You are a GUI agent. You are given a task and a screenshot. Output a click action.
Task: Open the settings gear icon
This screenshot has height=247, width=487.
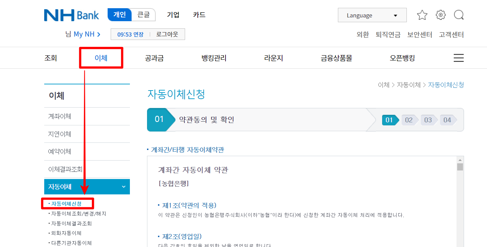(x=440, y=15)
